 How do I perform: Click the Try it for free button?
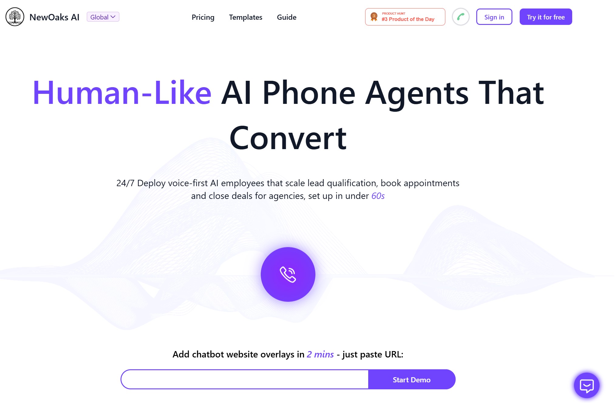[545, 17]
